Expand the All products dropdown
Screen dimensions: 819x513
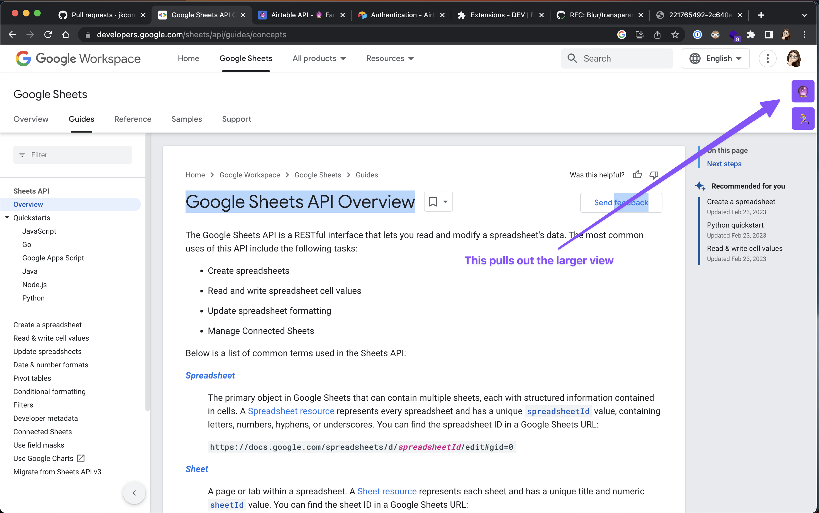(319, 58)
